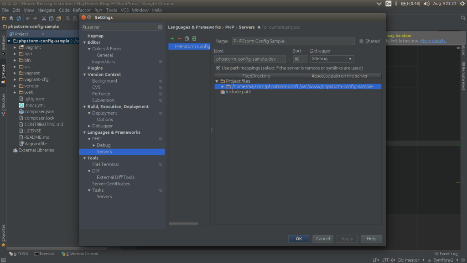The width and height of the screenshot is (467, 263).
Task: Click the OK button
Action: click(298, 239)
